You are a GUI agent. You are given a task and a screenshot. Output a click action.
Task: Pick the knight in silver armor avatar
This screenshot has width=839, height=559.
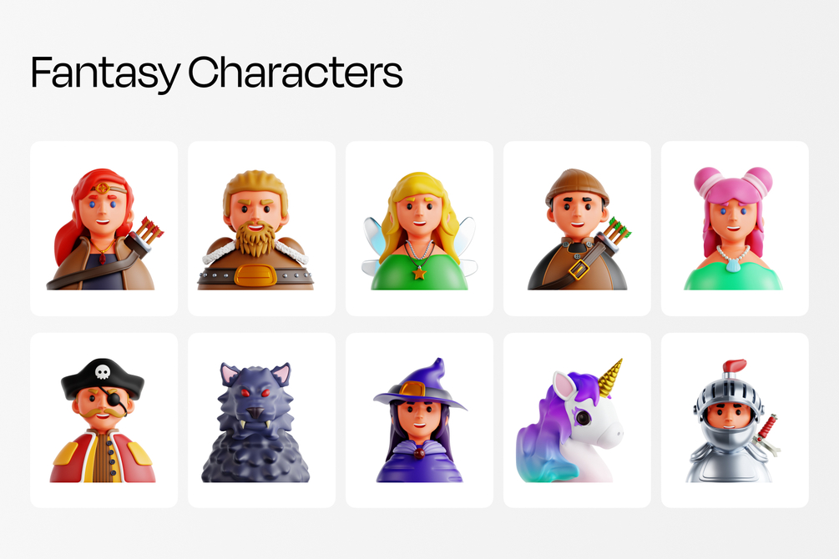(735, 421)
